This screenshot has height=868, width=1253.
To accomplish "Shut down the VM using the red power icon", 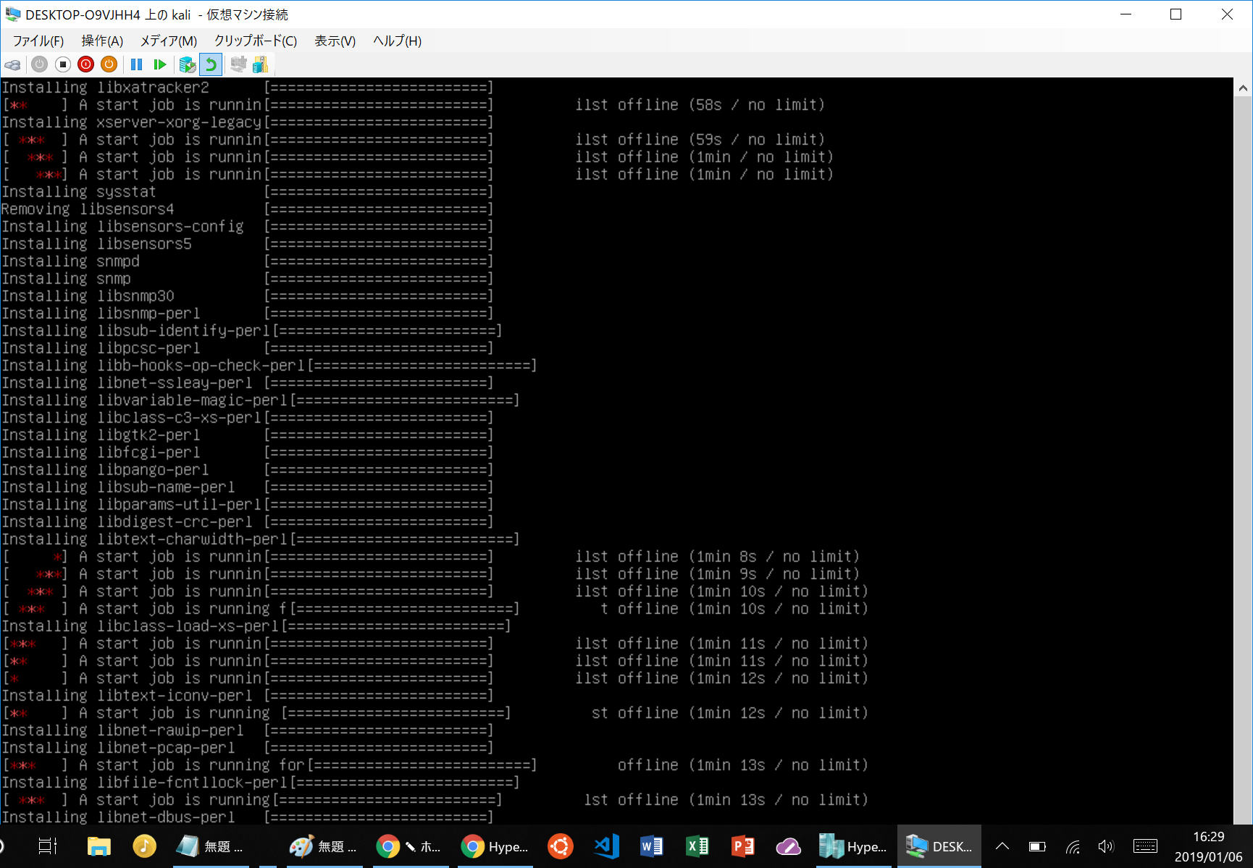I will click(86, 65).
